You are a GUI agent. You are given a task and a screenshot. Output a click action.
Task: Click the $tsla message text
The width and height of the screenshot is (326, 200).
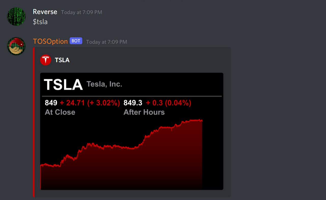pos(40,22)
